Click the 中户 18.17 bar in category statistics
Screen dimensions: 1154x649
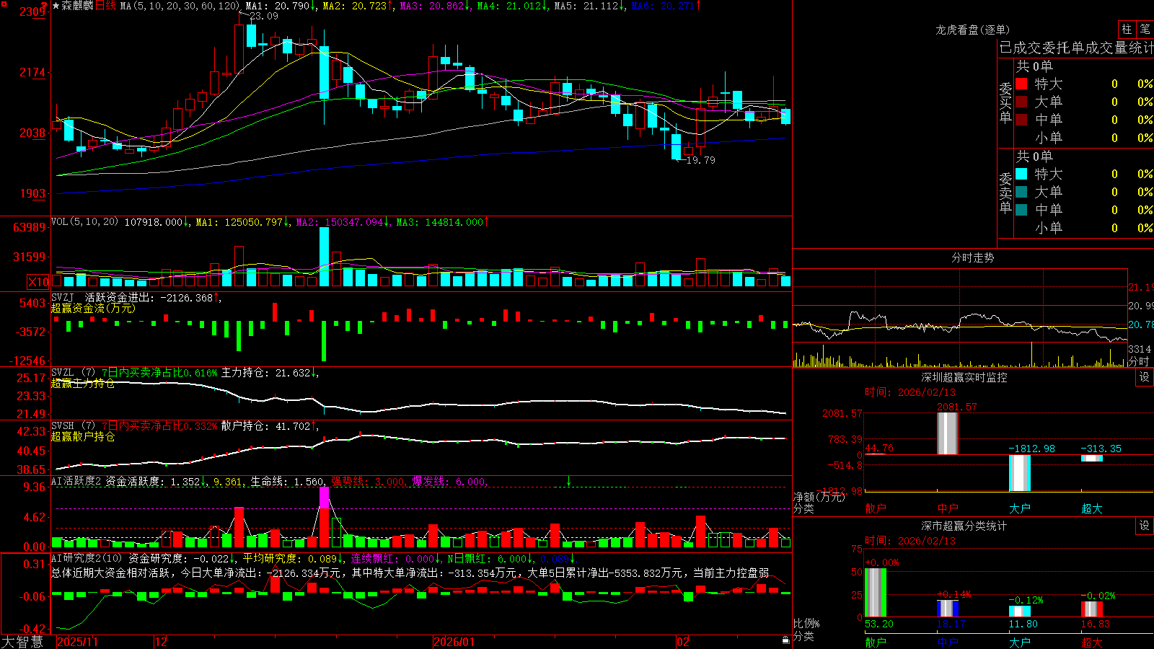[x=948, y=609]
